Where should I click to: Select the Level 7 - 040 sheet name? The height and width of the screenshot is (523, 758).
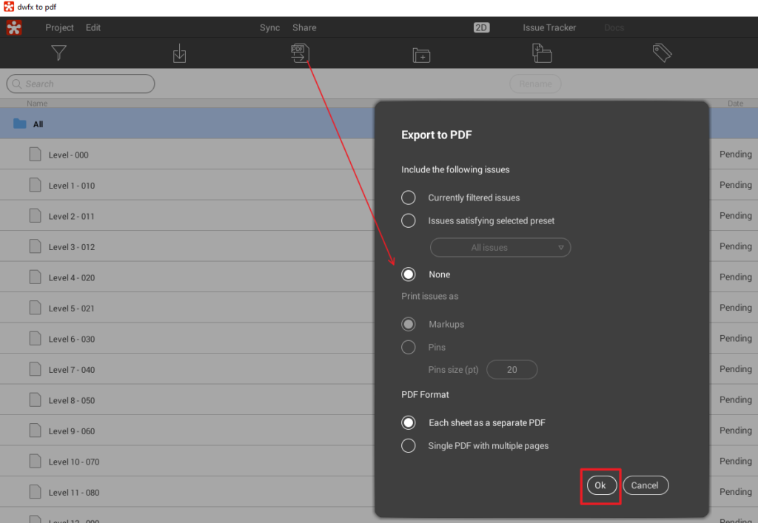point(72,369)
